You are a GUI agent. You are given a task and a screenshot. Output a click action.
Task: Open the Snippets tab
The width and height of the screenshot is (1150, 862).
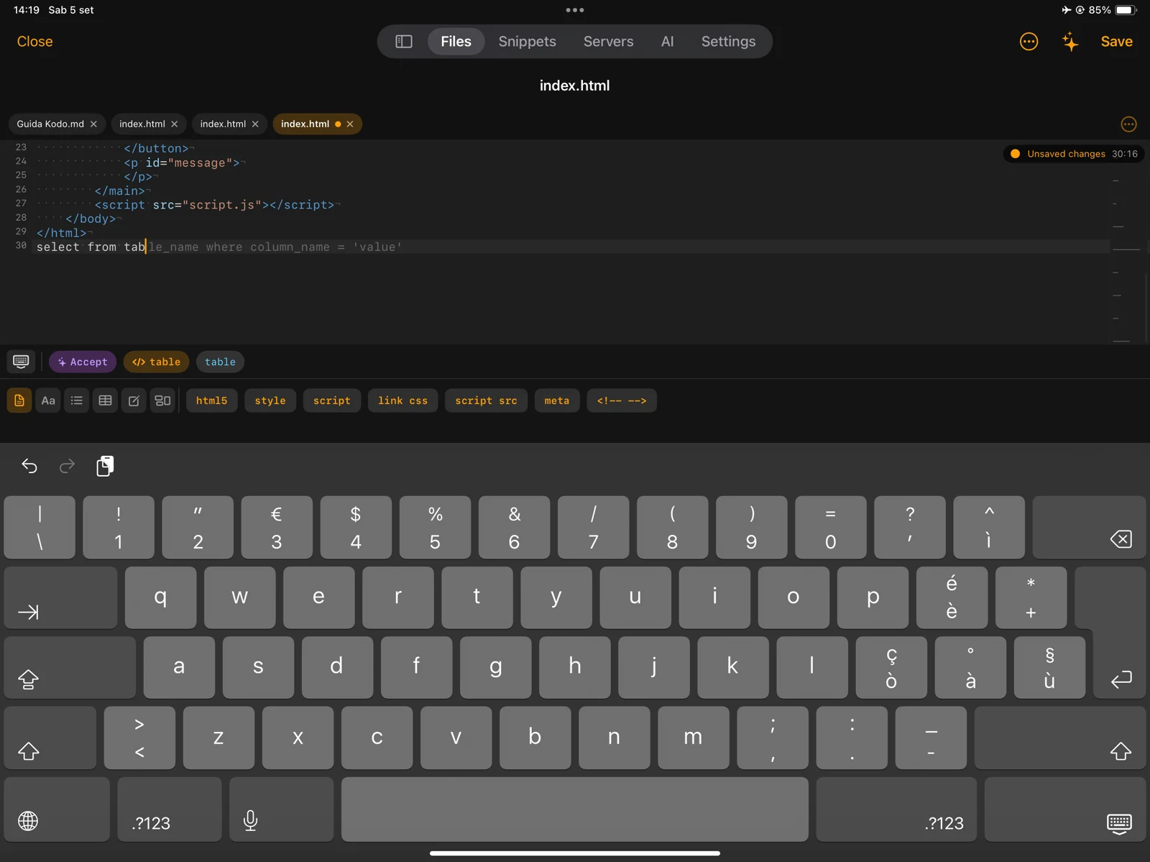(x=528, y=42)
